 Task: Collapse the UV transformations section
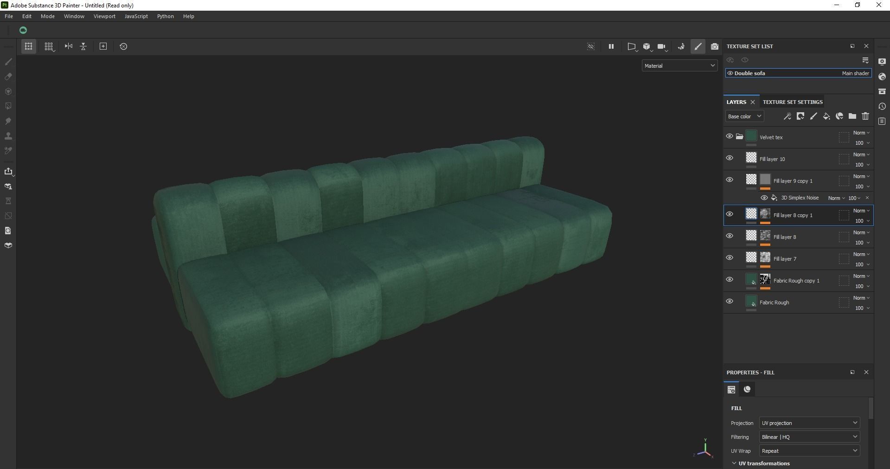click(x=734, y=463)
